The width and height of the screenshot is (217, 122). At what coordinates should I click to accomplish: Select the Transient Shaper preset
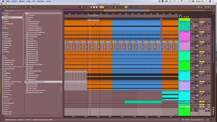click(x=33, y=86)
